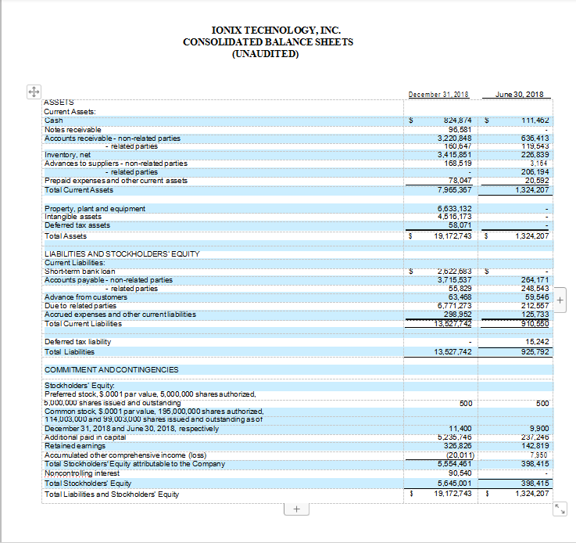Select the value 15,242

537,342
